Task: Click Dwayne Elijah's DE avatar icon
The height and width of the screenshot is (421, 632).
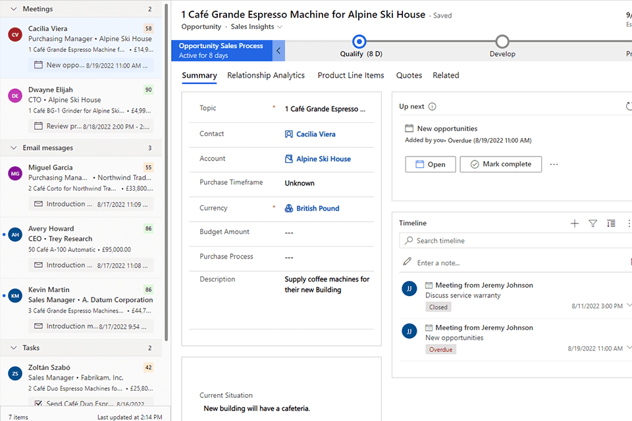Action: click(14, 96)
